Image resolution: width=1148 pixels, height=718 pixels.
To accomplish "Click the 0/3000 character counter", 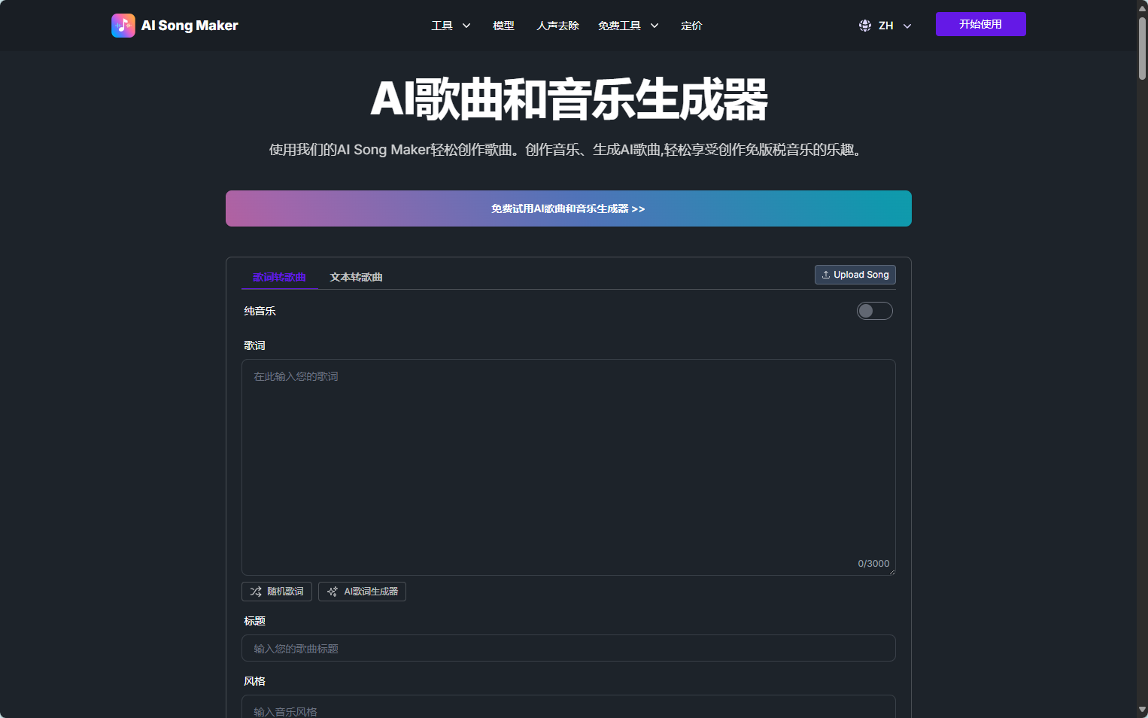I will (873, 564).
